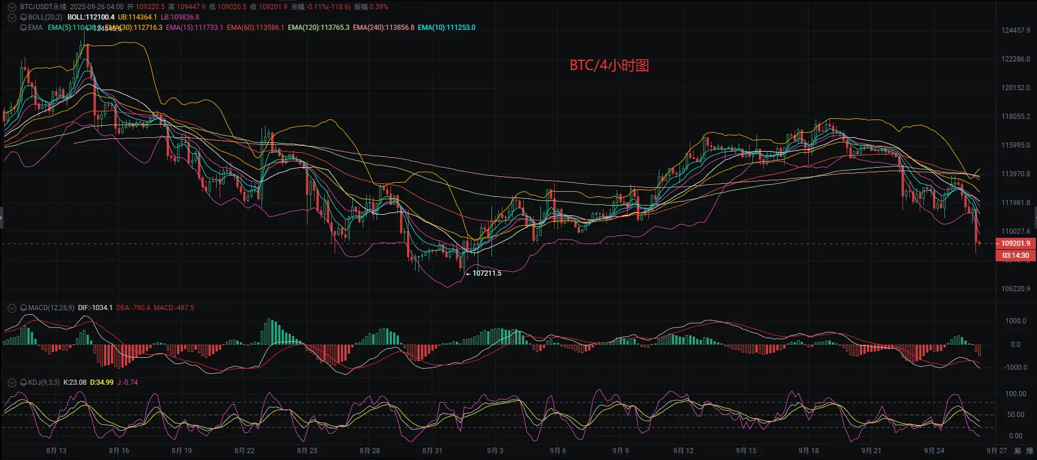1037x460 pixels.
Task: Click the 筹 button in bottom corner
Action: click(1017, 451)
